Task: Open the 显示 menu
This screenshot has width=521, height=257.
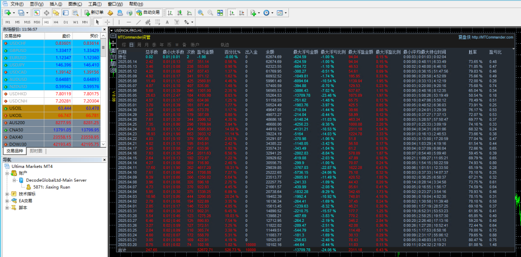Action: pyautogui.click(x=37, y=4)
